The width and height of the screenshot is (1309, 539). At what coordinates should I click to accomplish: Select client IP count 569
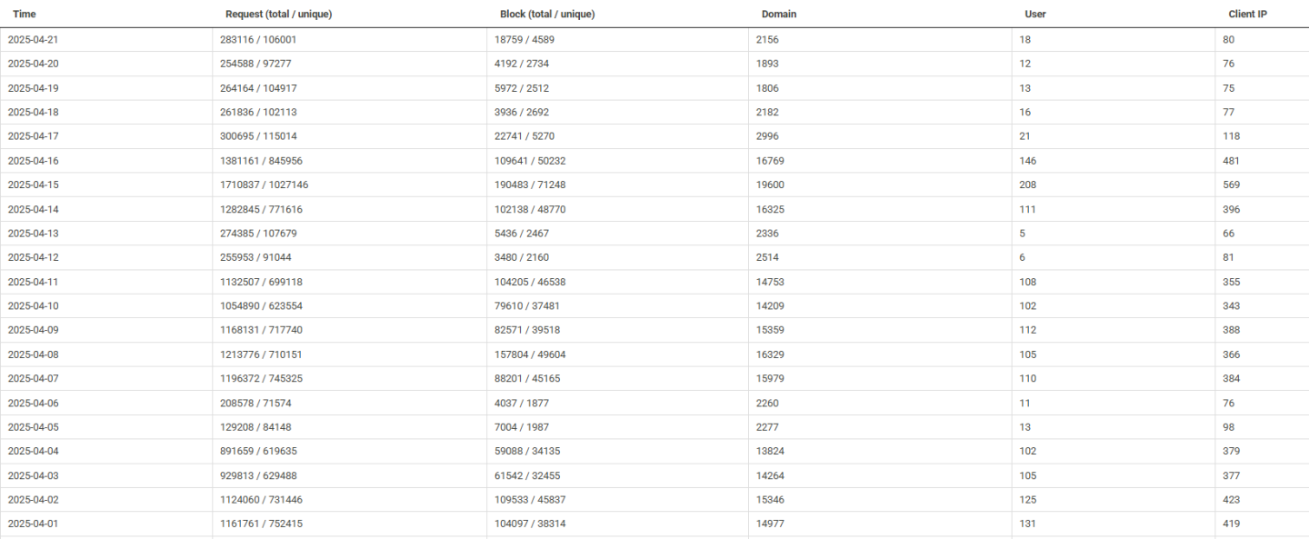[1231, 185]
